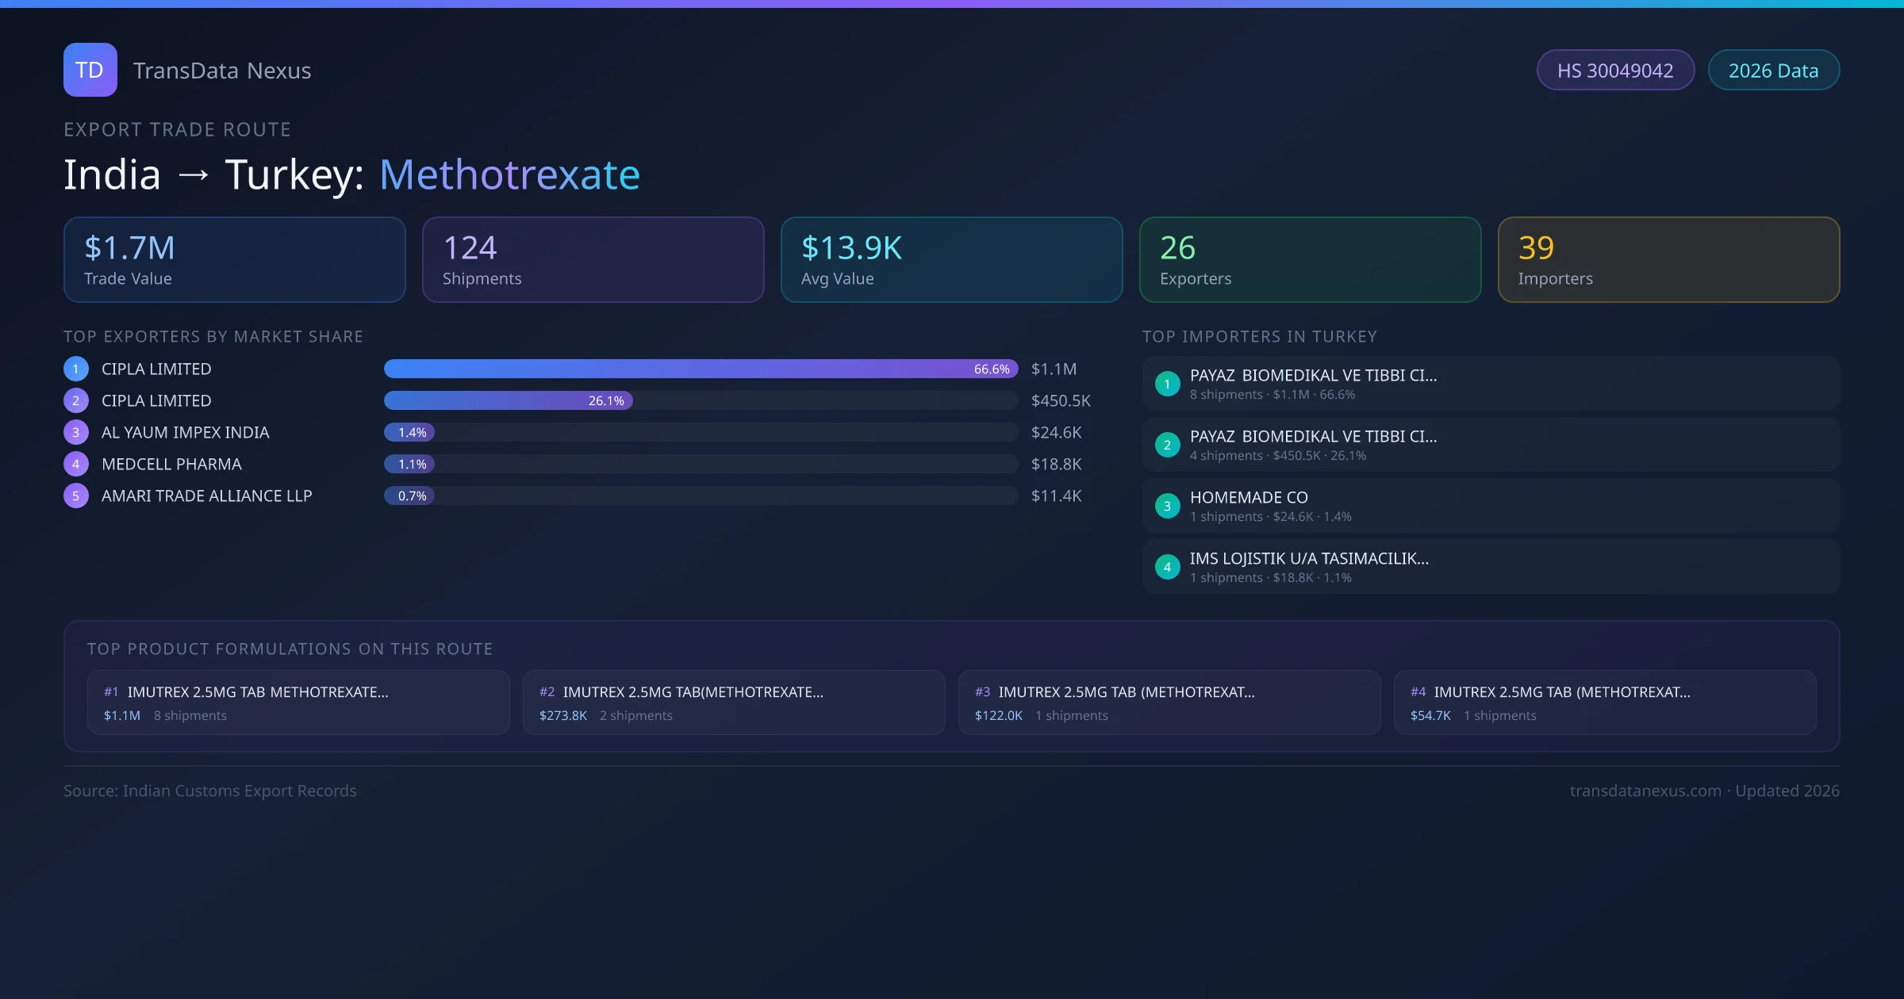The width and height of the screenshot is (1904, 999).
Task: Toggle the 2026 Data filter pill
Action: pos(1774,70)
